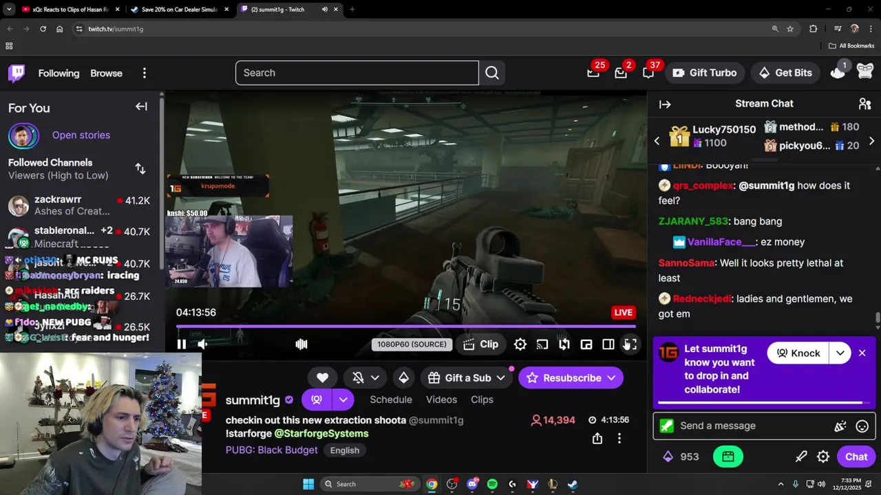Image resolution: width=881 pixels, height=495 pixels.
Task: Open the moderator sword tools icon
Action: coord(801,456)
